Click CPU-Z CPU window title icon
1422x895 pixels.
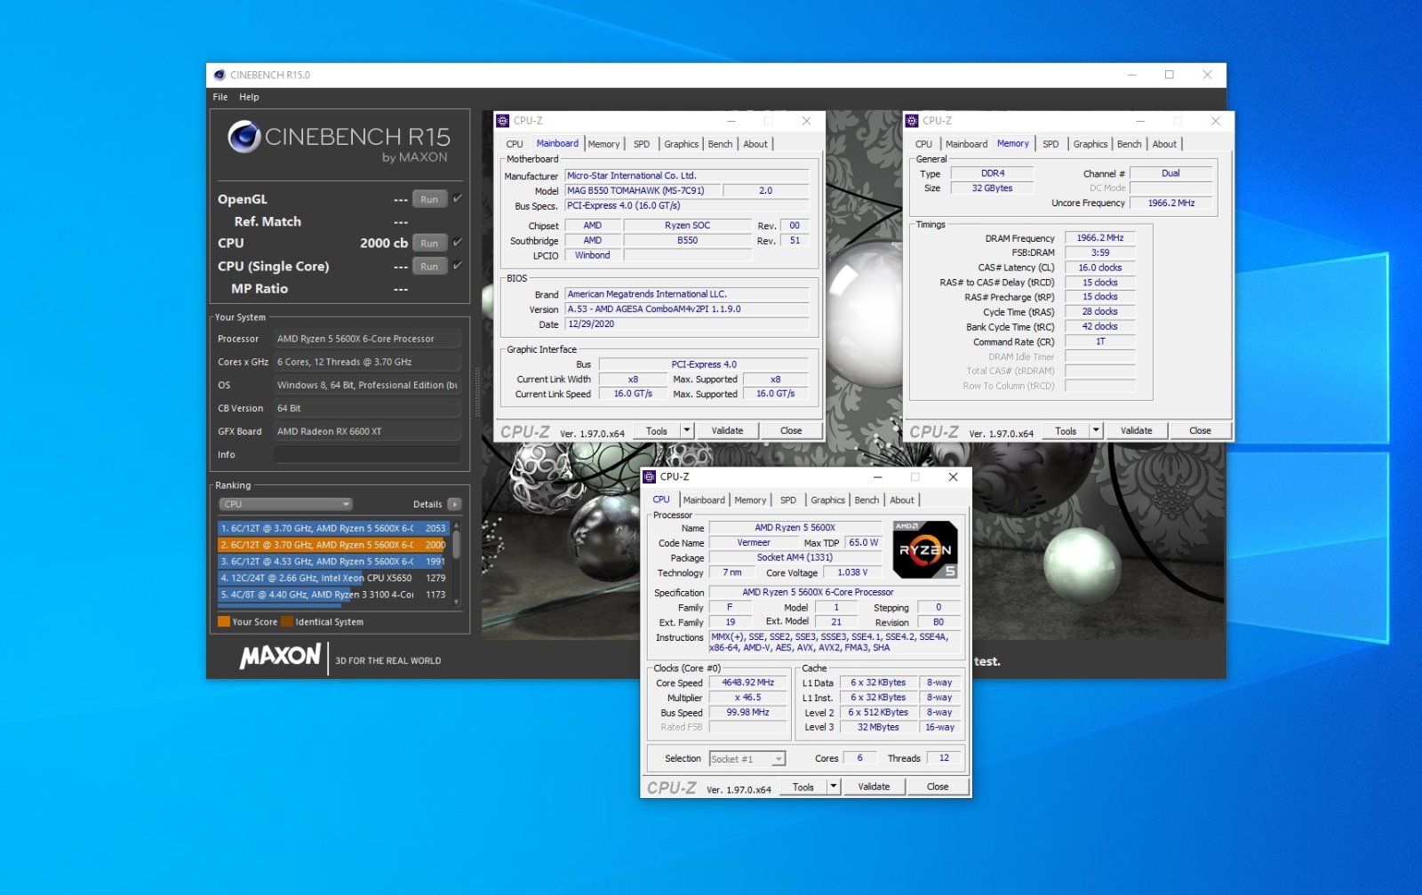[x=650, y=476]
